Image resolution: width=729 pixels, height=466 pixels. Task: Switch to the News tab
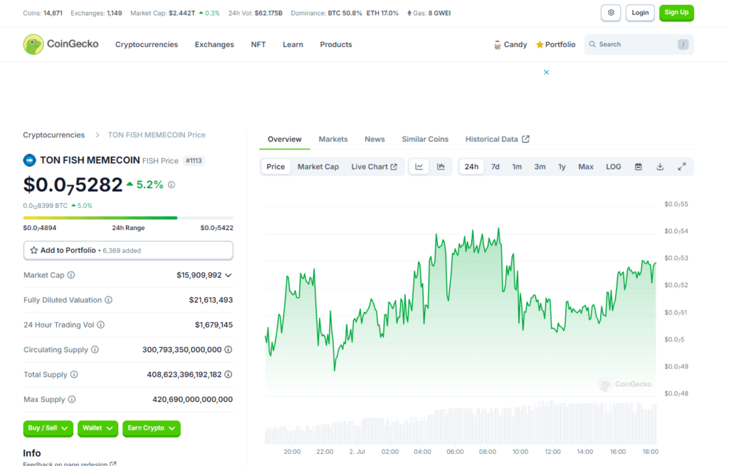click(x=374, y=139)
